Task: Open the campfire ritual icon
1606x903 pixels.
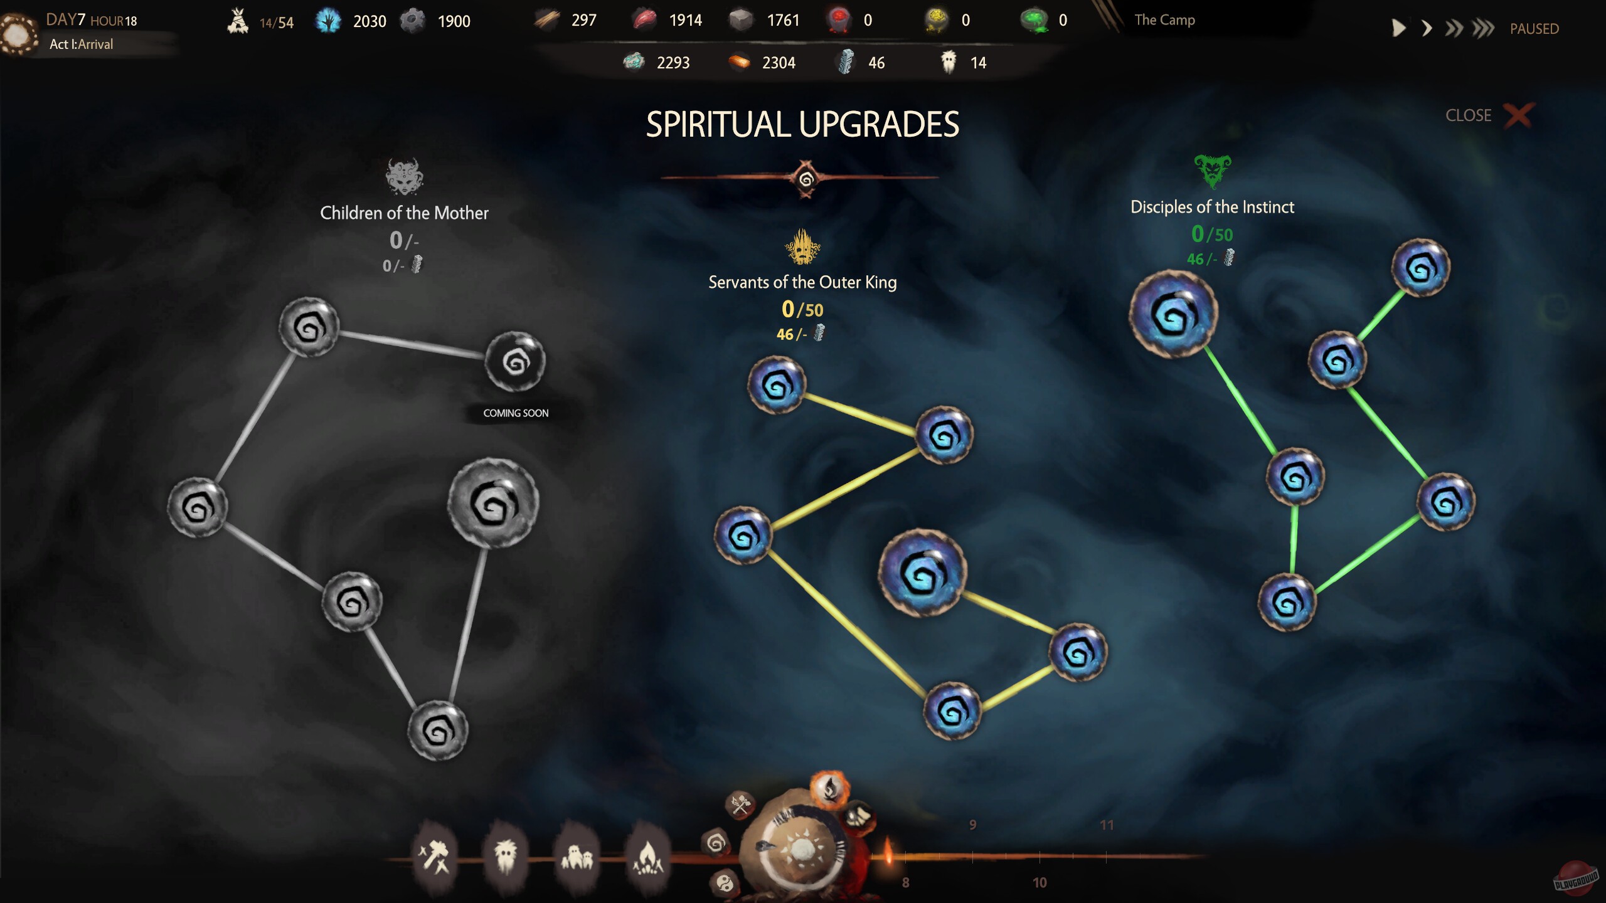Action: (648, 857)
